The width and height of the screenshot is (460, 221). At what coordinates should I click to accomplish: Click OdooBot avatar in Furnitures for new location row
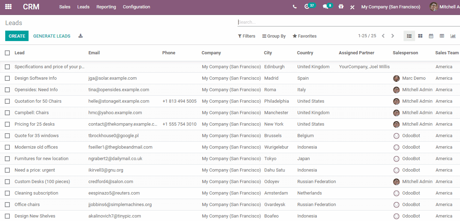click(x=396, y=159)
